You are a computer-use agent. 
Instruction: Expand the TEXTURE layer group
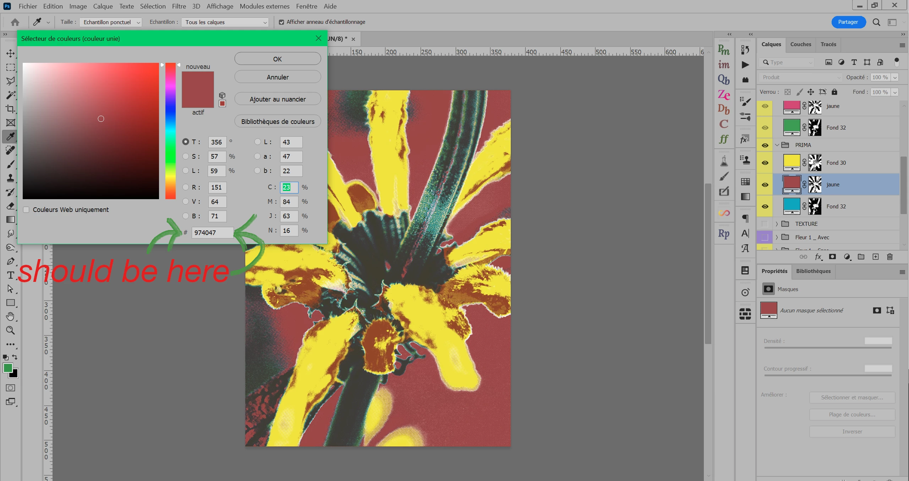point(777,224)
